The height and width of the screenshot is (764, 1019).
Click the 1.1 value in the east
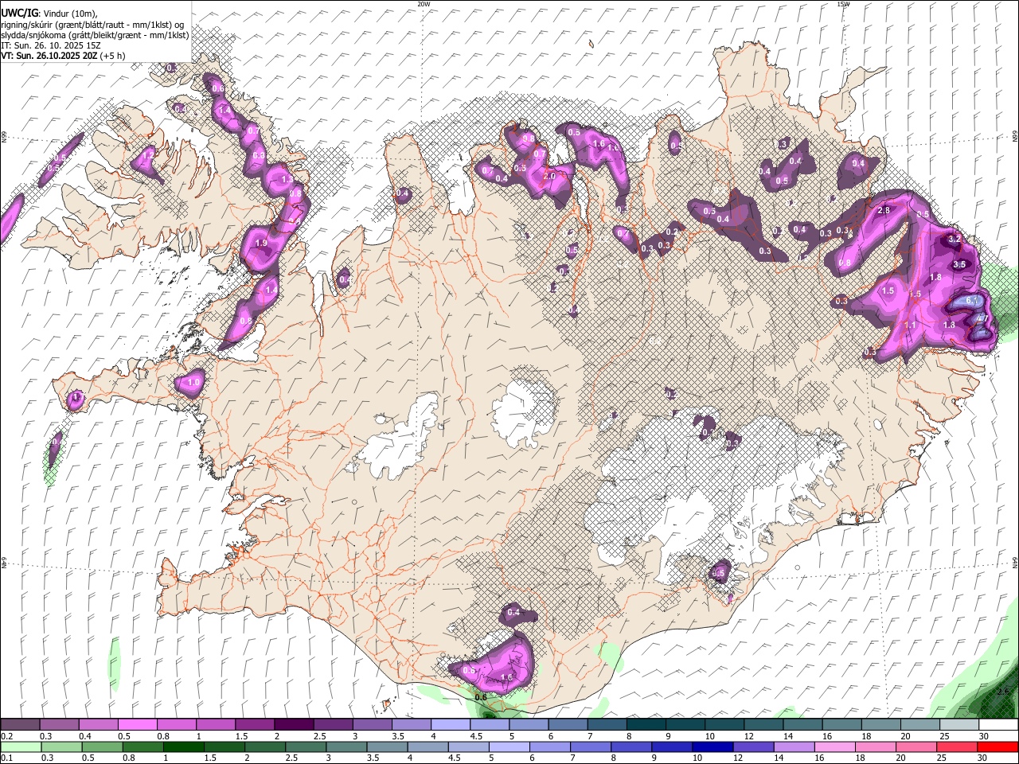(911, 325)
